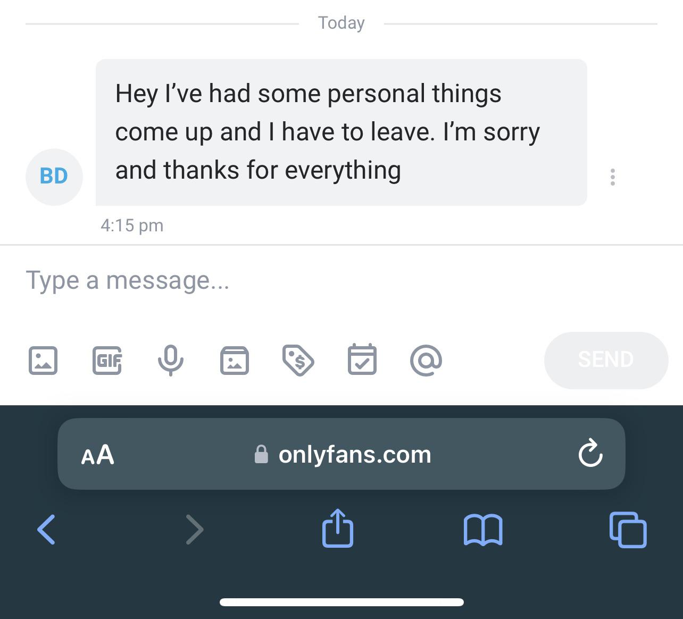Open the Safari share sheet

(338, 528)
